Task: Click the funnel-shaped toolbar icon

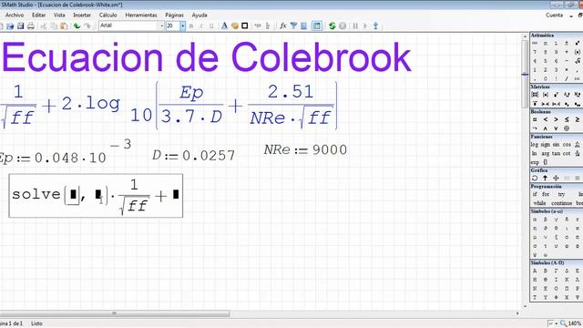Action: click(x=293, y=26)
